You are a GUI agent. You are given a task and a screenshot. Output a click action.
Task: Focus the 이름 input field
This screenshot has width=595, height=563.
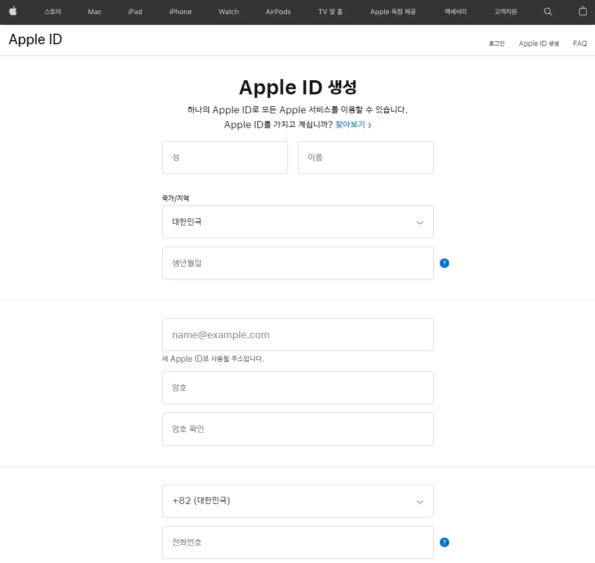pos(366,158)
